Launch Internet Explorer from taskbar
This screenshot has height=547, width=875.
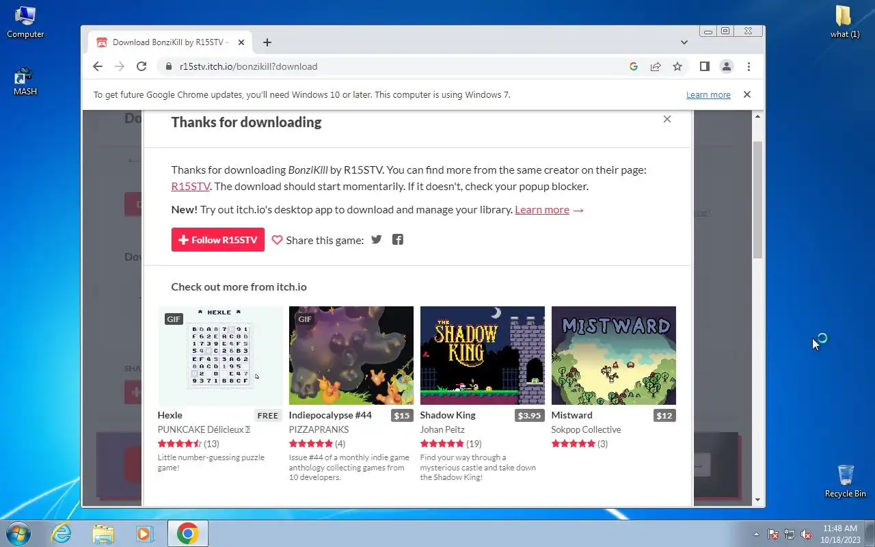(x=62, y=533)
